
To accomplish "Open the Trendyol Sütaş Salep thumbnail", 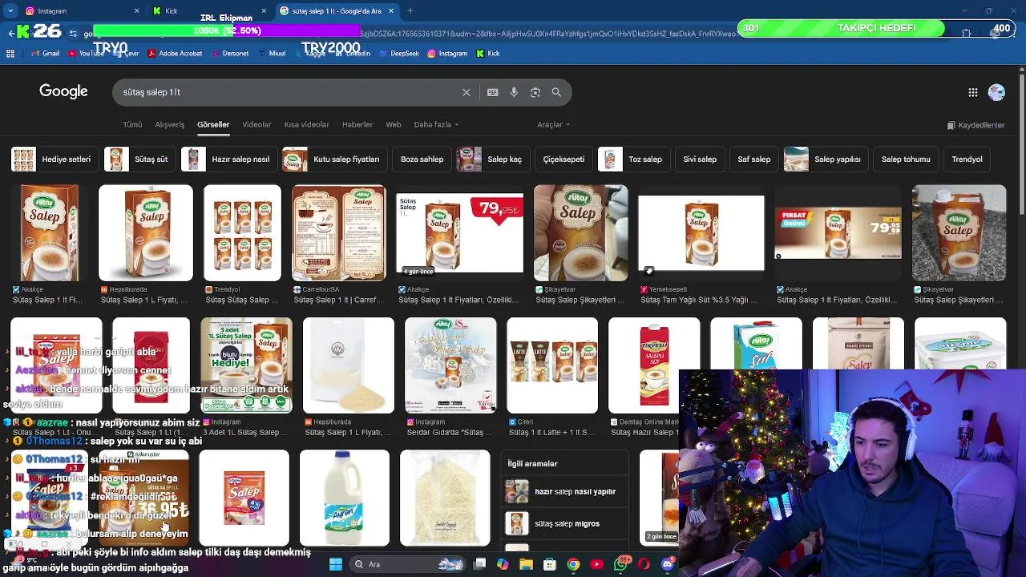I will [x=242, y=233].
